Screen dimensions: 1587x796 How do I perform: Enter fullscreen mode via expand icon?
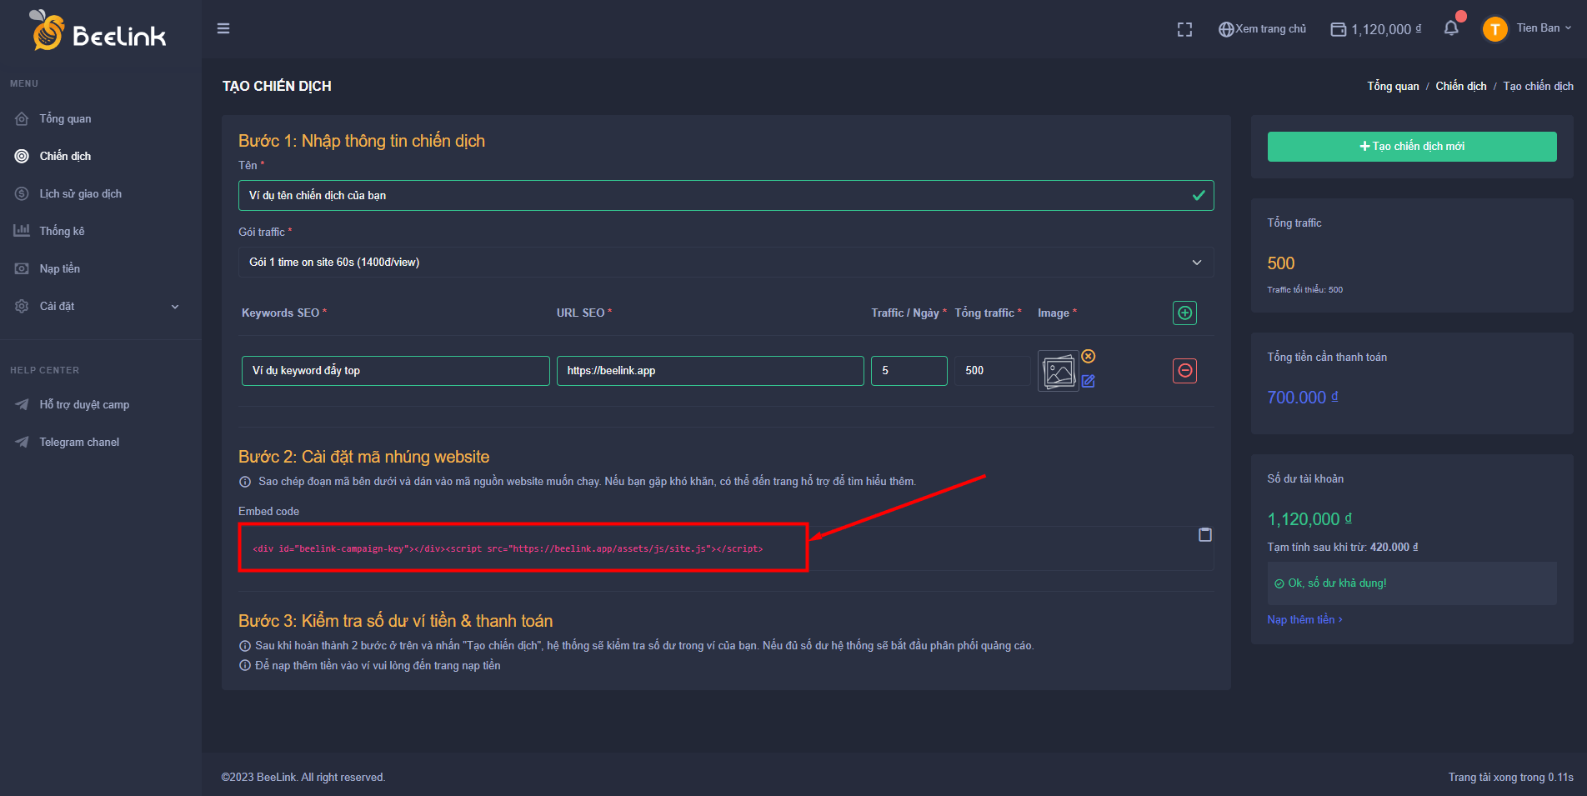pyautogui.click(x=1184, y=29)
